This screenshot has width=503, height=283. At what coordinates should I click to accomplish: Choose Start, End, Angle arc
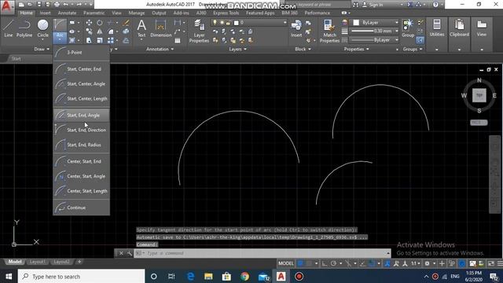[82, 116]
